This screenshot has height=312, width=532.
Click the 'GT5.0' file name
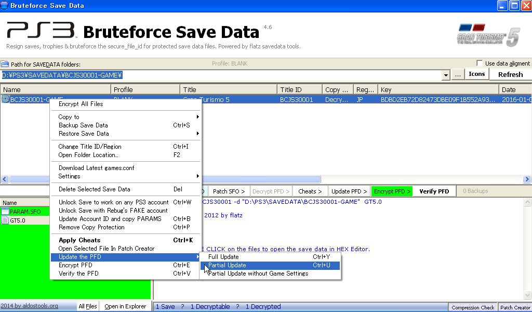coord(18,220)
